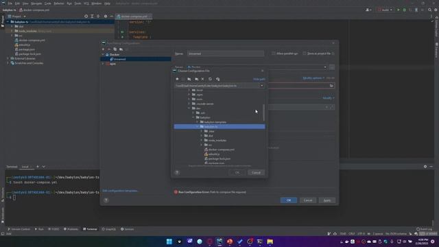Collapse babylon-ts folder in file chooser

tap(198, 126)
